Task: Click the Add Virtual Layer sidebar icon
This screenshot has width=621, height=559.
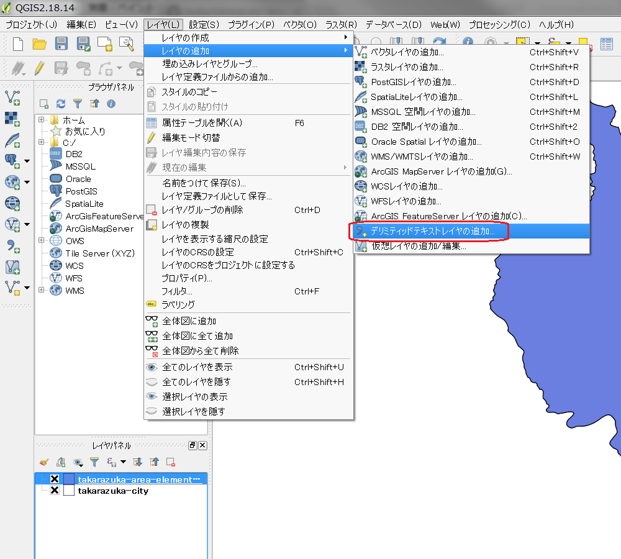Action: tap(12, 267)
